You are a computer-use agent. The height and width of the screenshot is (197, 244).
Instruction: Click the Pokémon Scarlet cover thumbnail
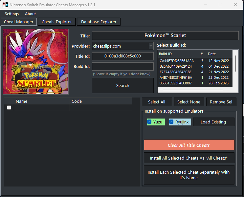point(36,62)
